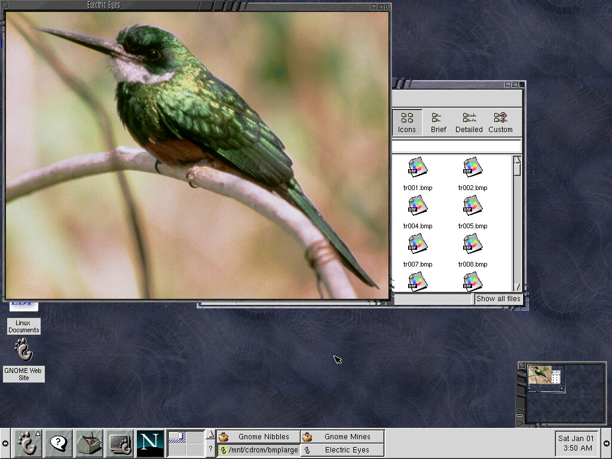Switch to the Gnome Nibbles task
The height and width of the screenshot is (459, 612).
click(x=258, y=437)
